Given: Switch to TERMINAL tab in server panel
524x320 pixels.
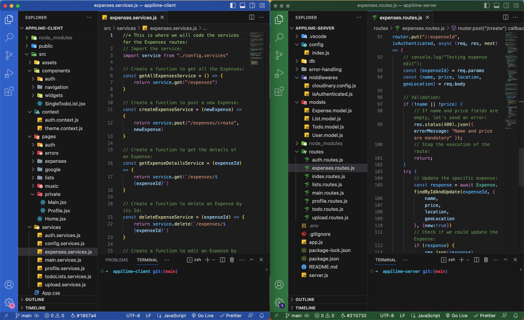Looking at the screenshot, I should click(386, 260).
